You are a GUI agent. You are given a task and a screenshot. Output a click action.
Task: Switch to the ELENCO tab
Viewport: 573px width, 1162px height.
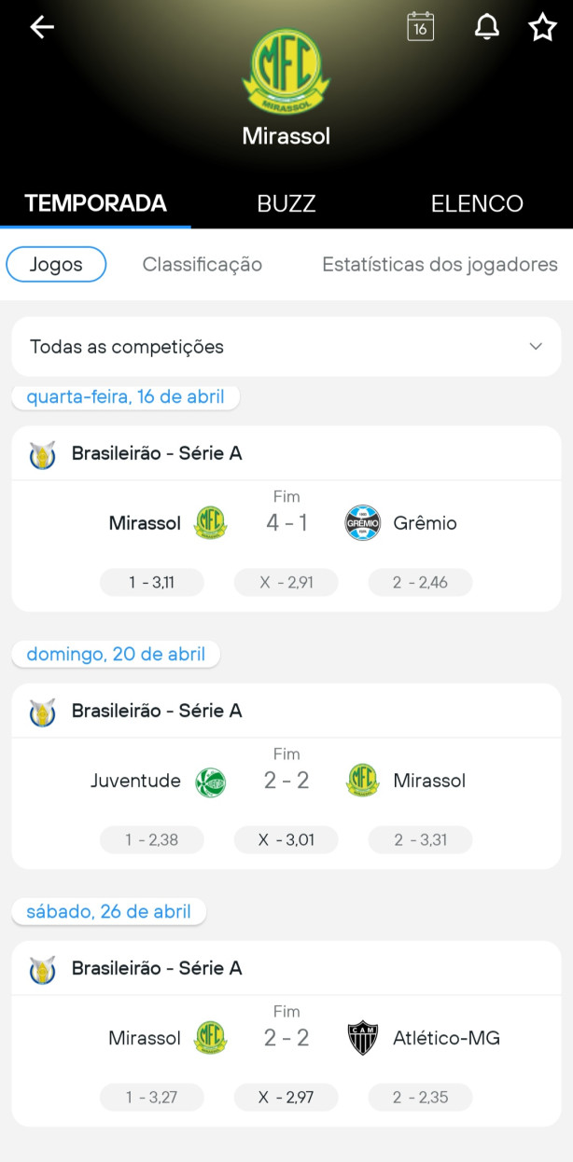click(x=477, y=203)
